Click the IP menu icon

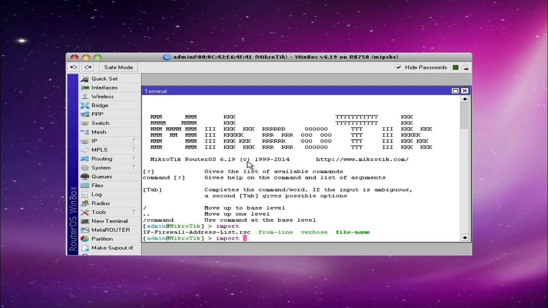tap(85, 141)
